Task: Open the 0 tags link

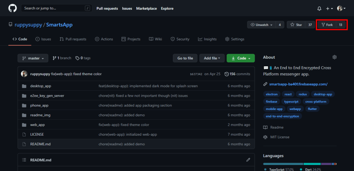Action: click(83, 58)
